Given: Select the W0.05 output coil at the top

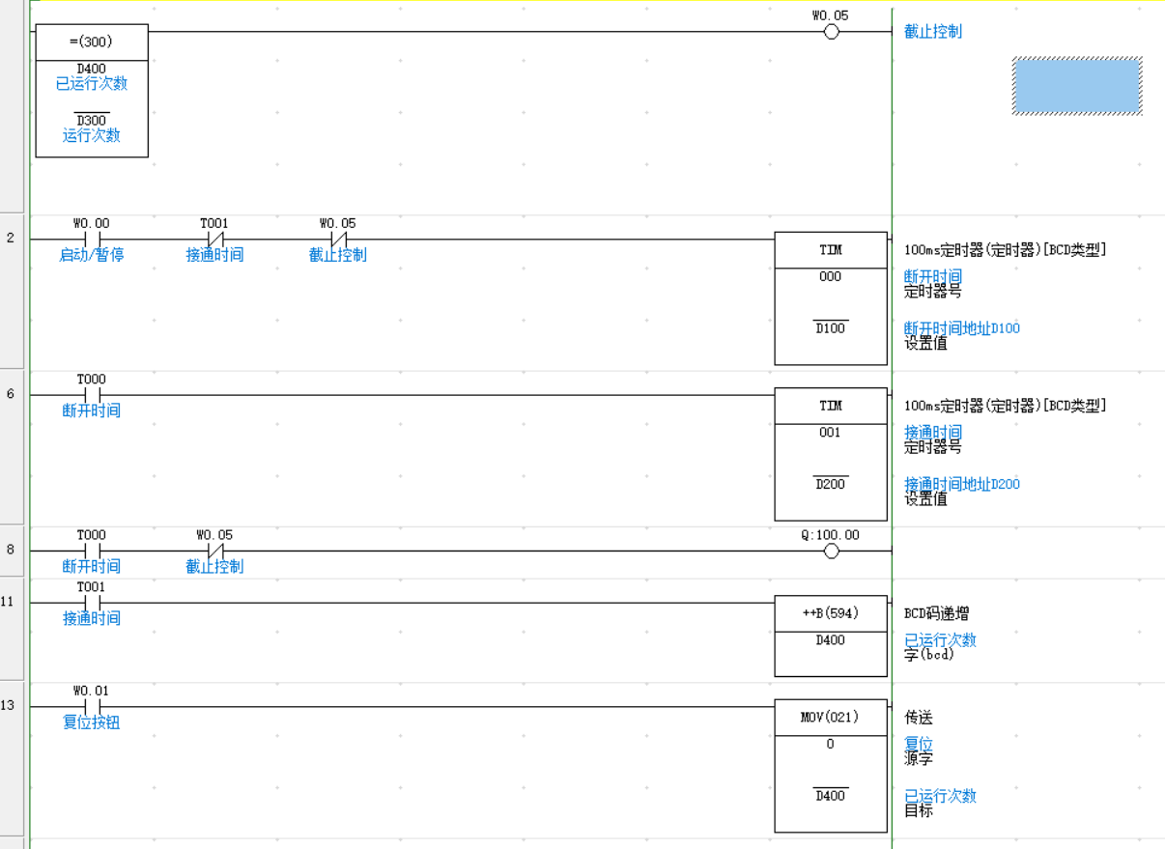Looking at the screenshot, I should tap(831, 32).
